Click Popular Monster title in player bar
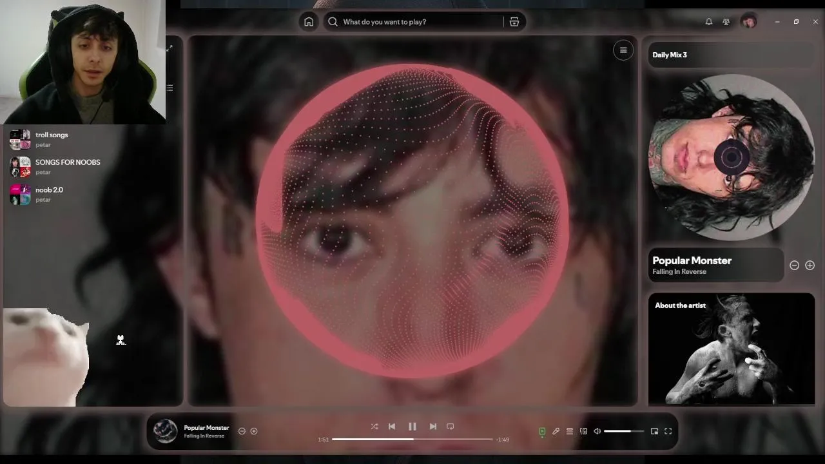825x464 pixels. pos(206,428)
